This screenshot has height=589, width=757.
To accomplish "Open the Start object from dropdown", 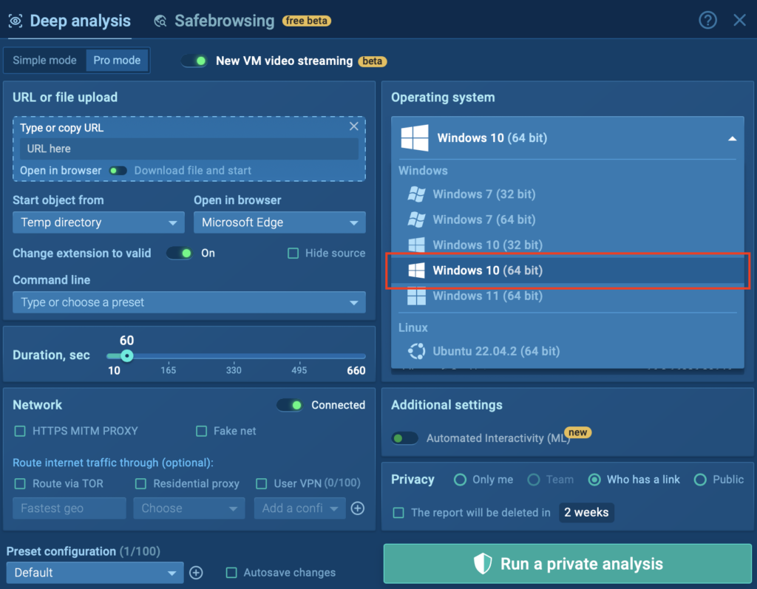I will pyautogui.click(x=98, y=222).
